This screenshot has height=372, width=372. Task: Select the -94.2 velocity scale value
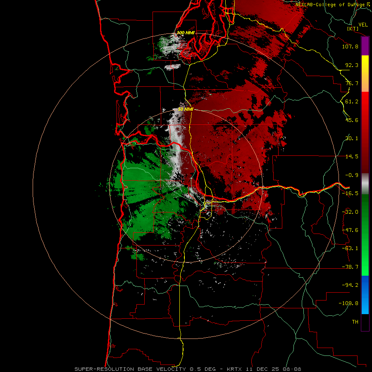coord(350,285)
